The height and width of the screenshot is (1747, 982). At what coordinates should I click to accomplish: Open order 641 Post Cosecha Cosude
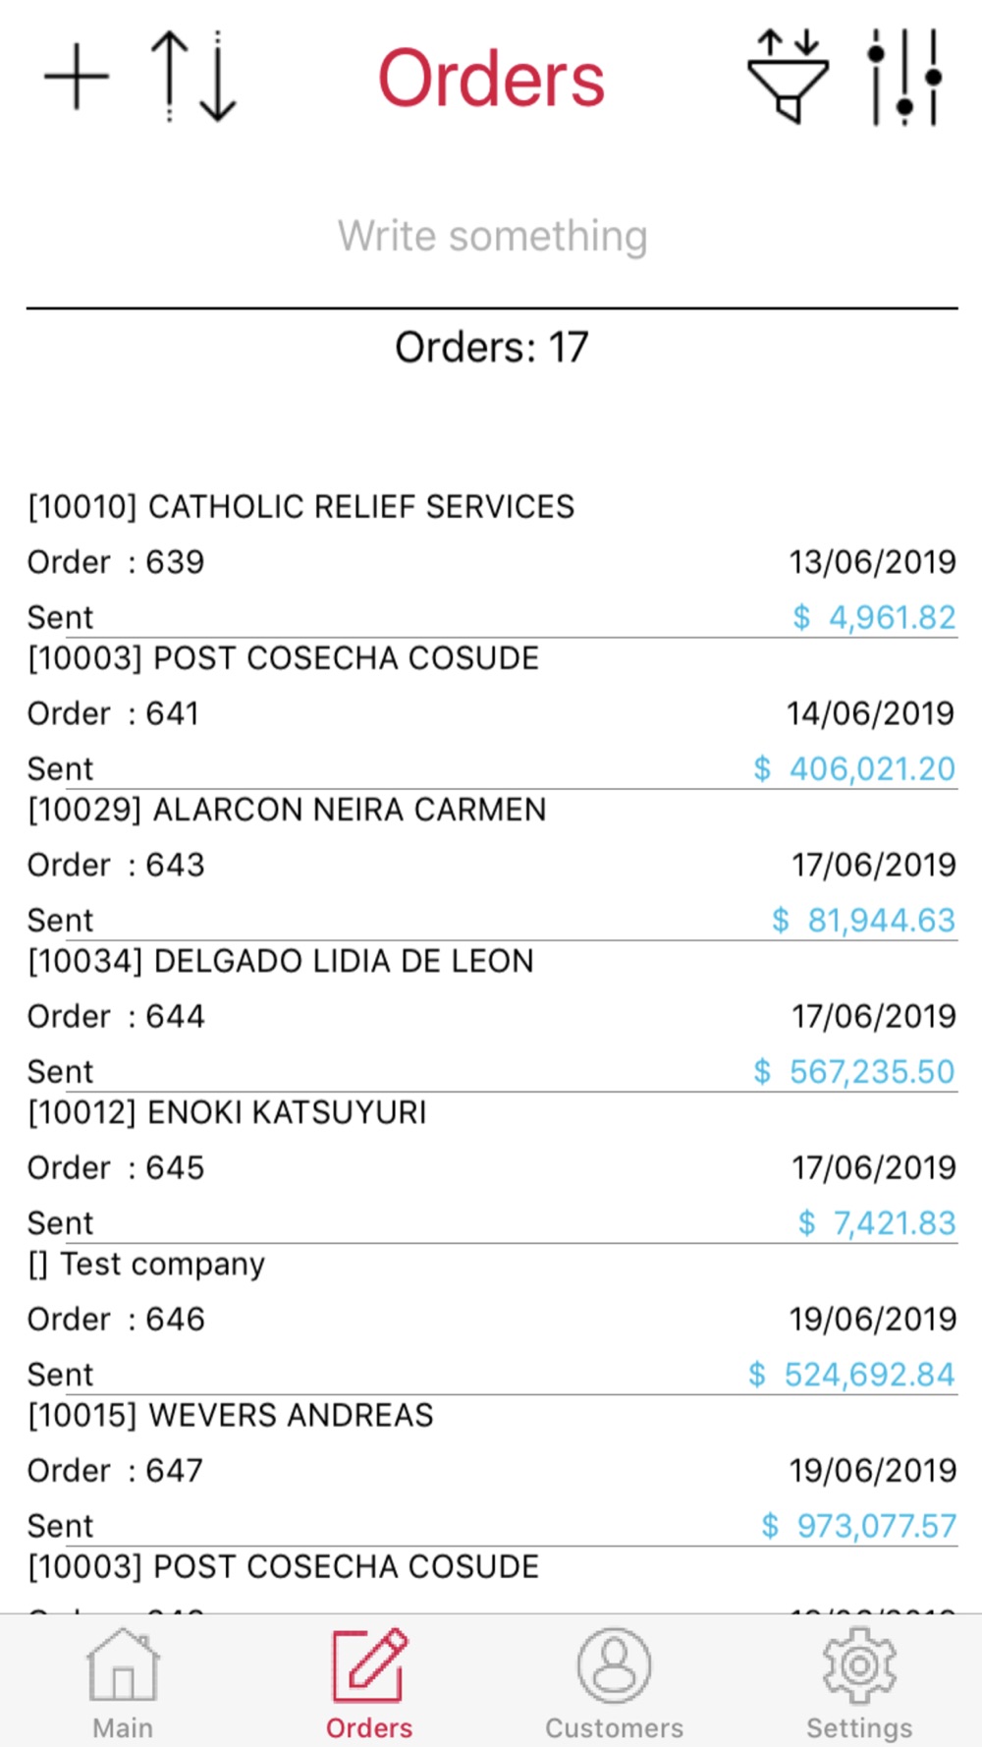[x=492, y=713]
